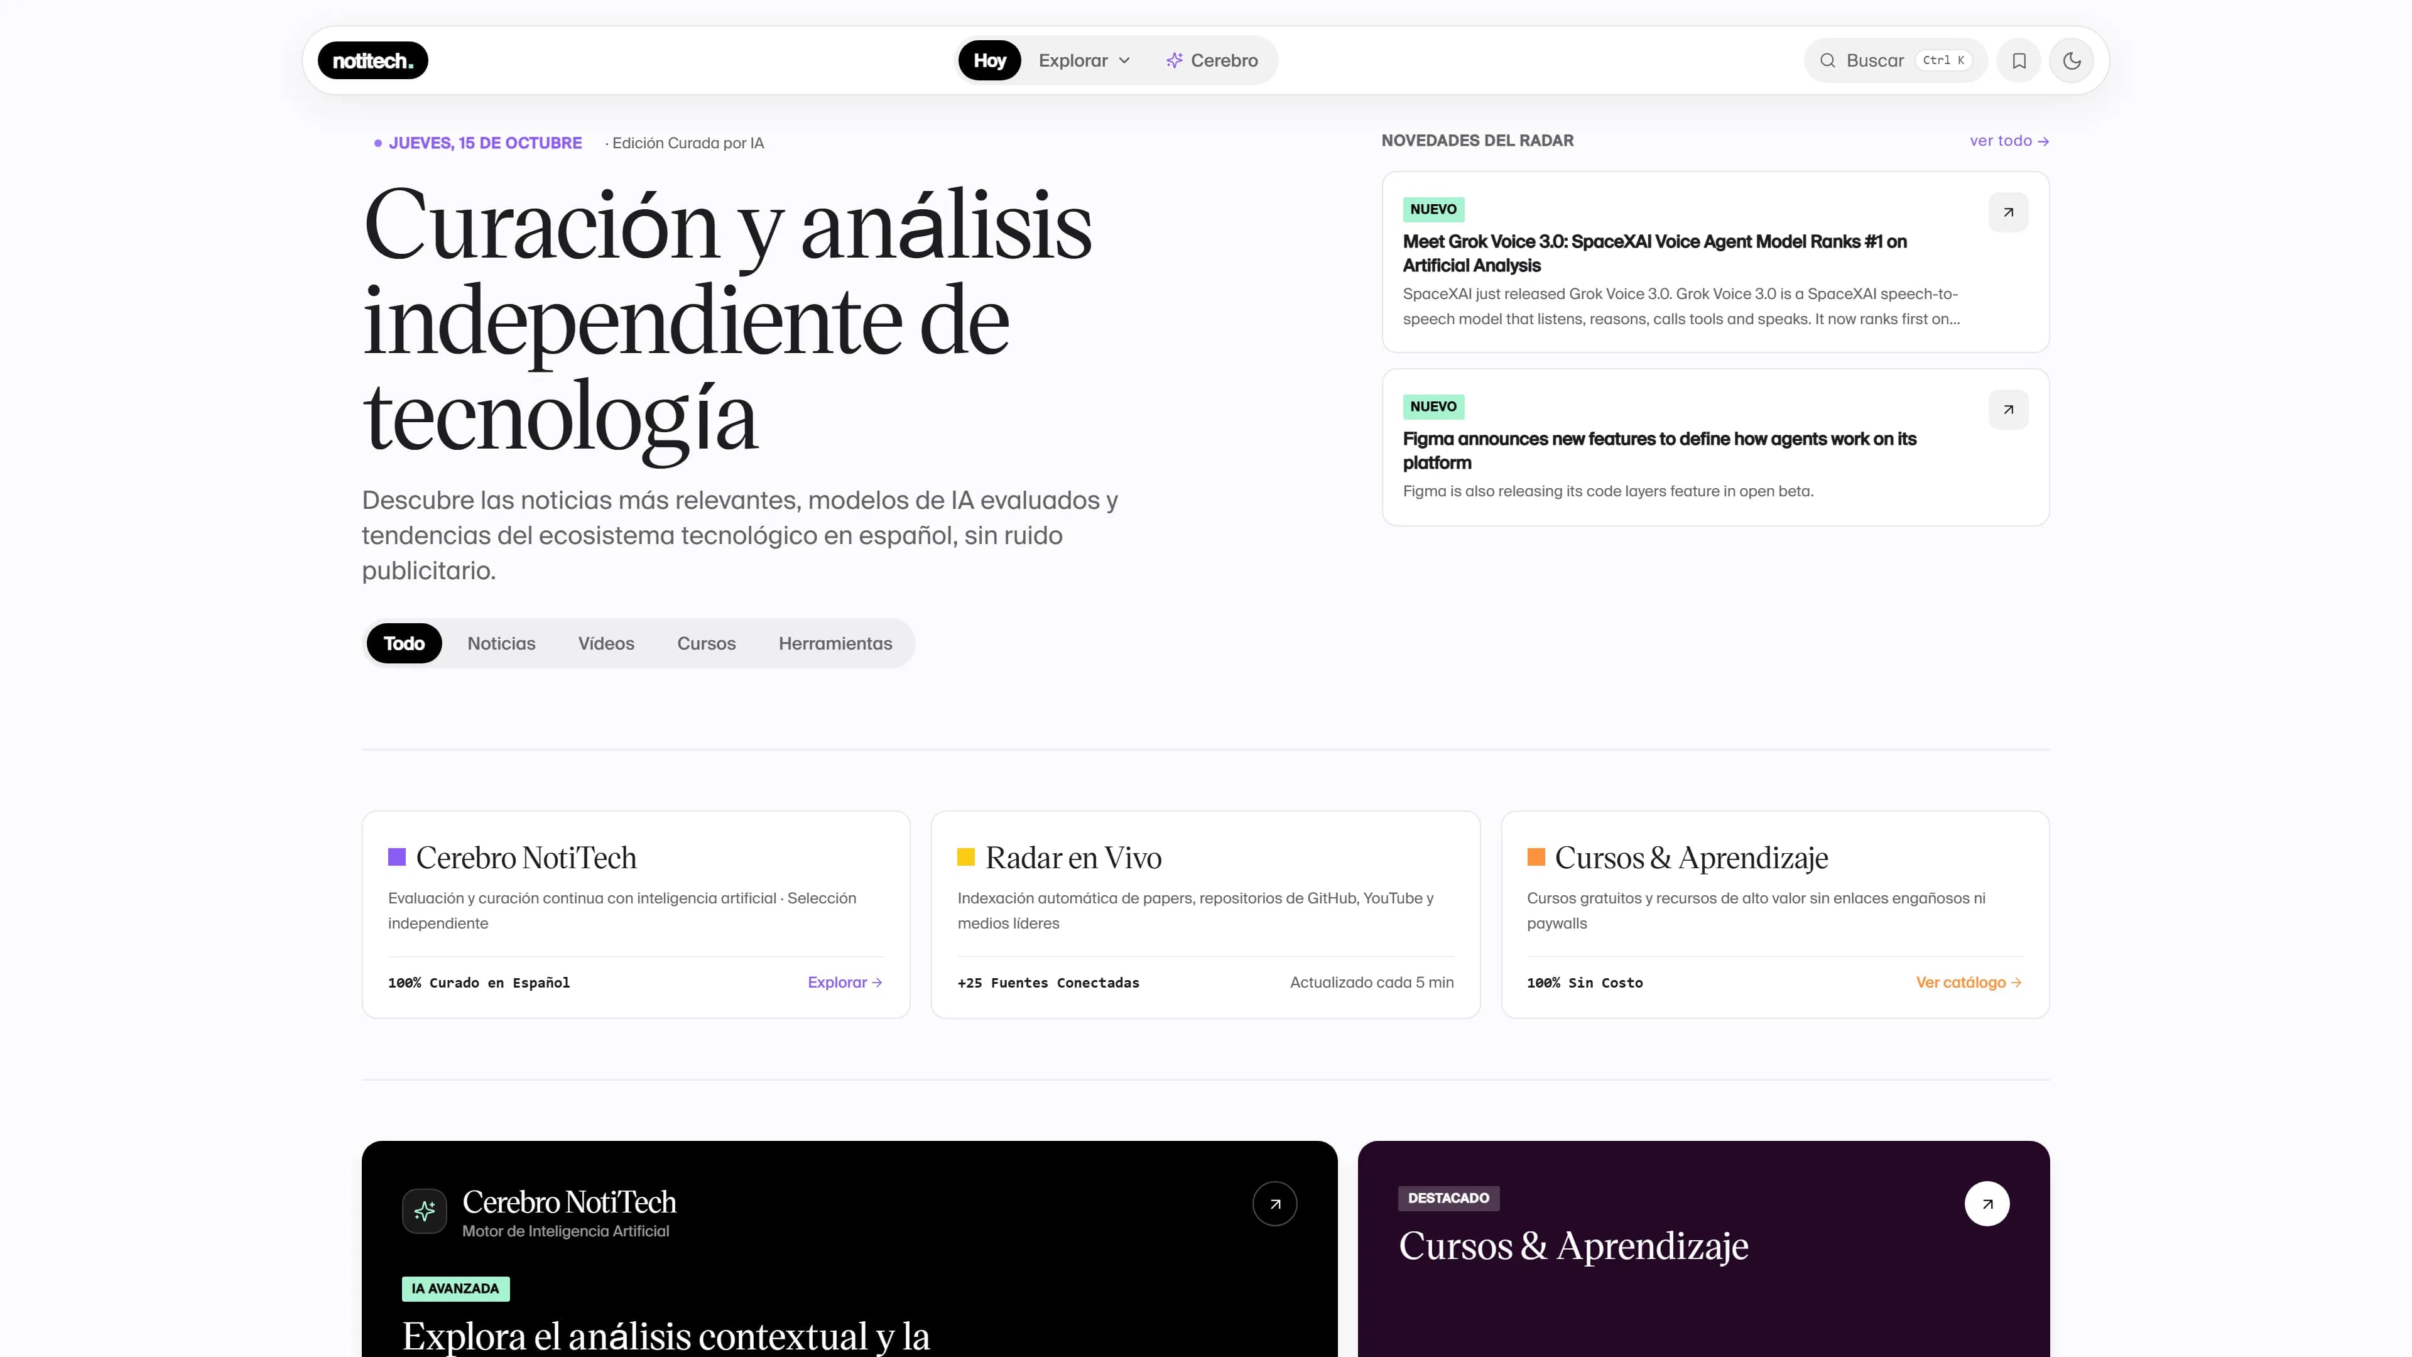Expand the Explorar dropdown
Screen dimensions: 2412x1357
(x=1084, y=61)
